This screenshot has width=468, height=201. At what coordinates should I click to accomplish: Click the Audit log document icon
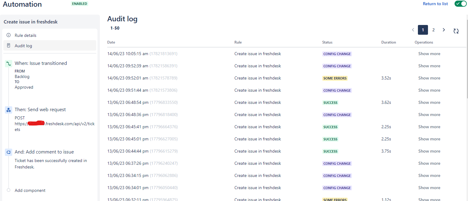(9, 45)
